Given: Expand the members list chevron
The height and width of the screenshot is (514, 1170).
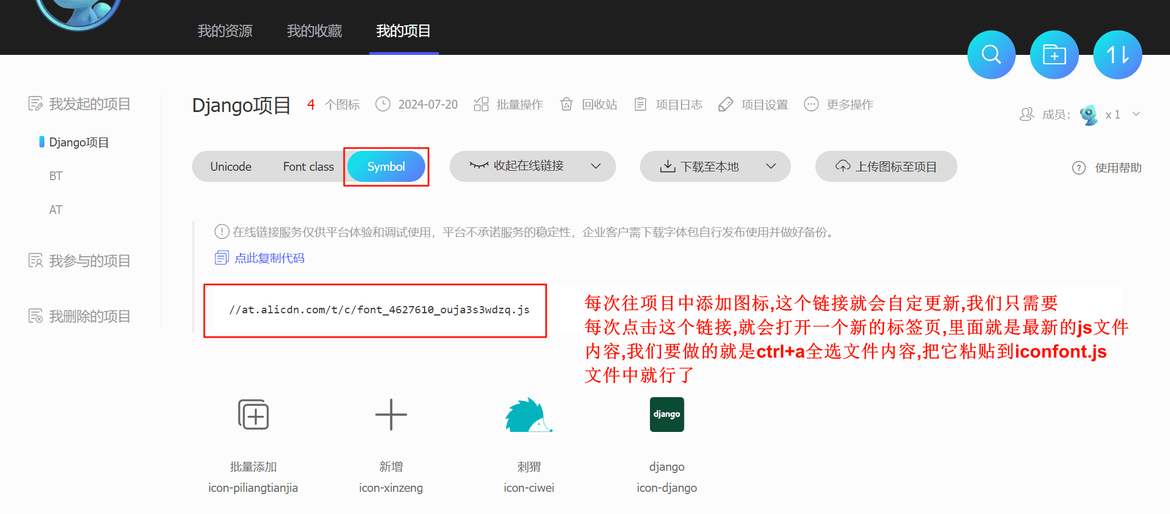Looking at the screenshot, I should (x=1136, y=114).
